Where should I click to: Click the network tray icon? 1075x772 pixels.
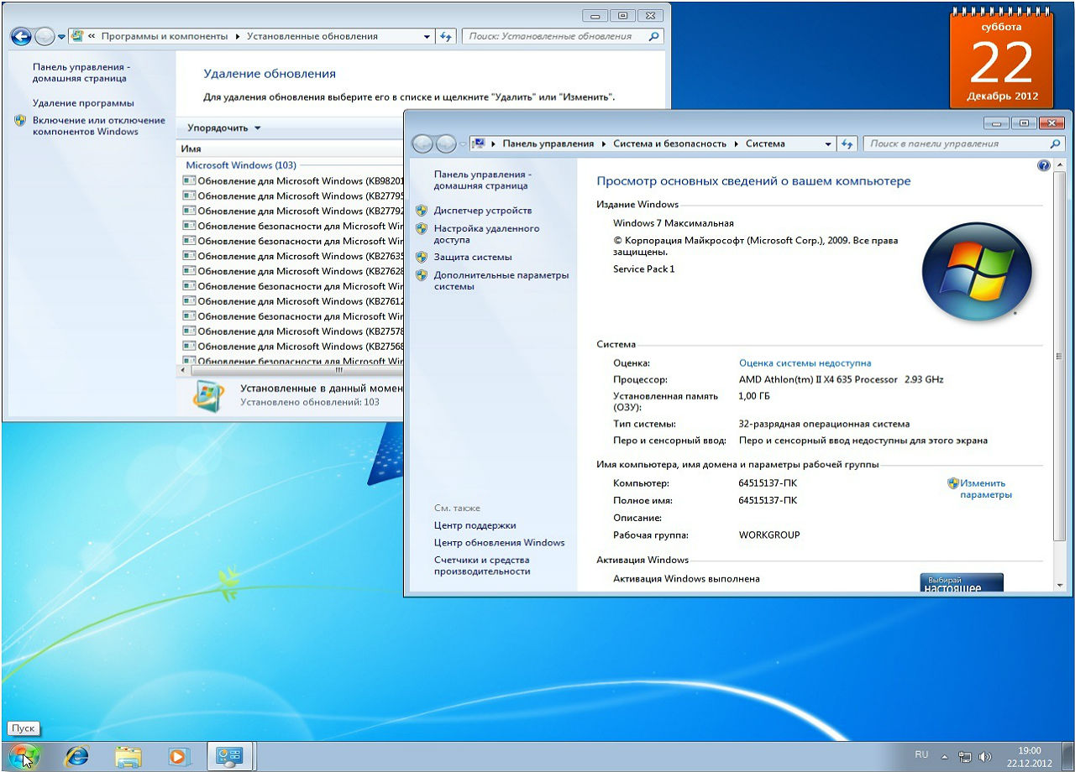[x=966, y=757]
